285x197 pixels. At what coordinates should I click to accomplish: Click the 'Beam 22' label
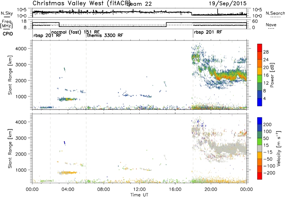pos(139,4)
